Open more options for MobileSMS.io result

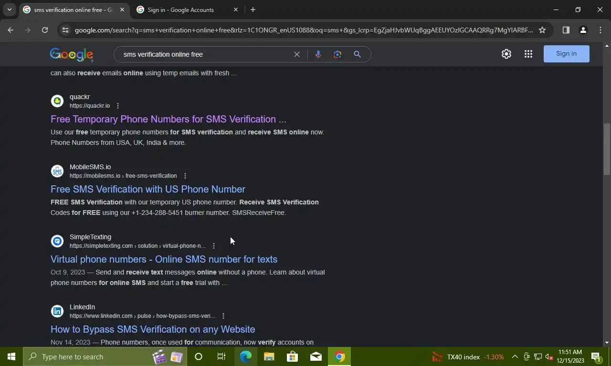185,176
